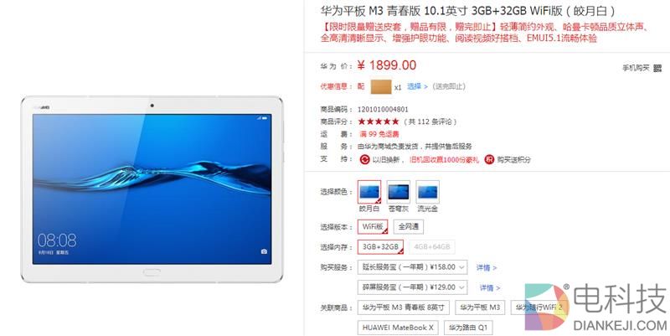
Task: Click the tablet home button in product image
Action: pos(152,271)
